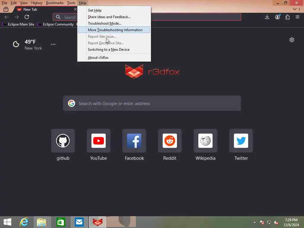Focus the Google search box
Viewport: 304px width, 228px height.
[152, 103]
